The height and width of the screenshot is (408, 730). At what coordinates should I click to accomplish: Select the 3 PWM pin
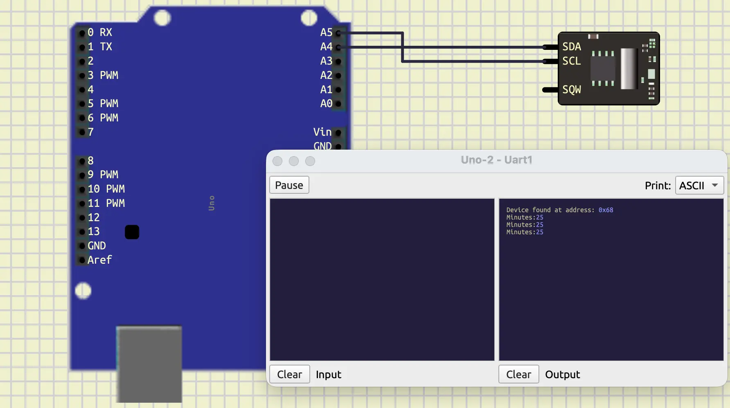82,76
